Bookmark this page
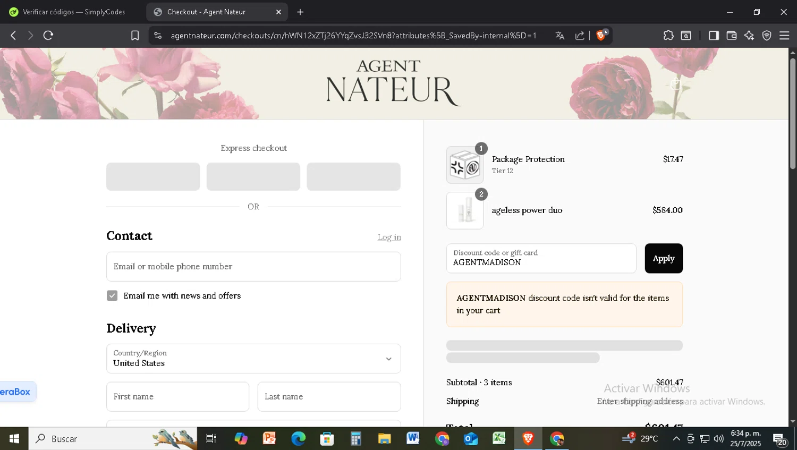Image resolution: width=797 pixels, height=450 pixels. 135,36
